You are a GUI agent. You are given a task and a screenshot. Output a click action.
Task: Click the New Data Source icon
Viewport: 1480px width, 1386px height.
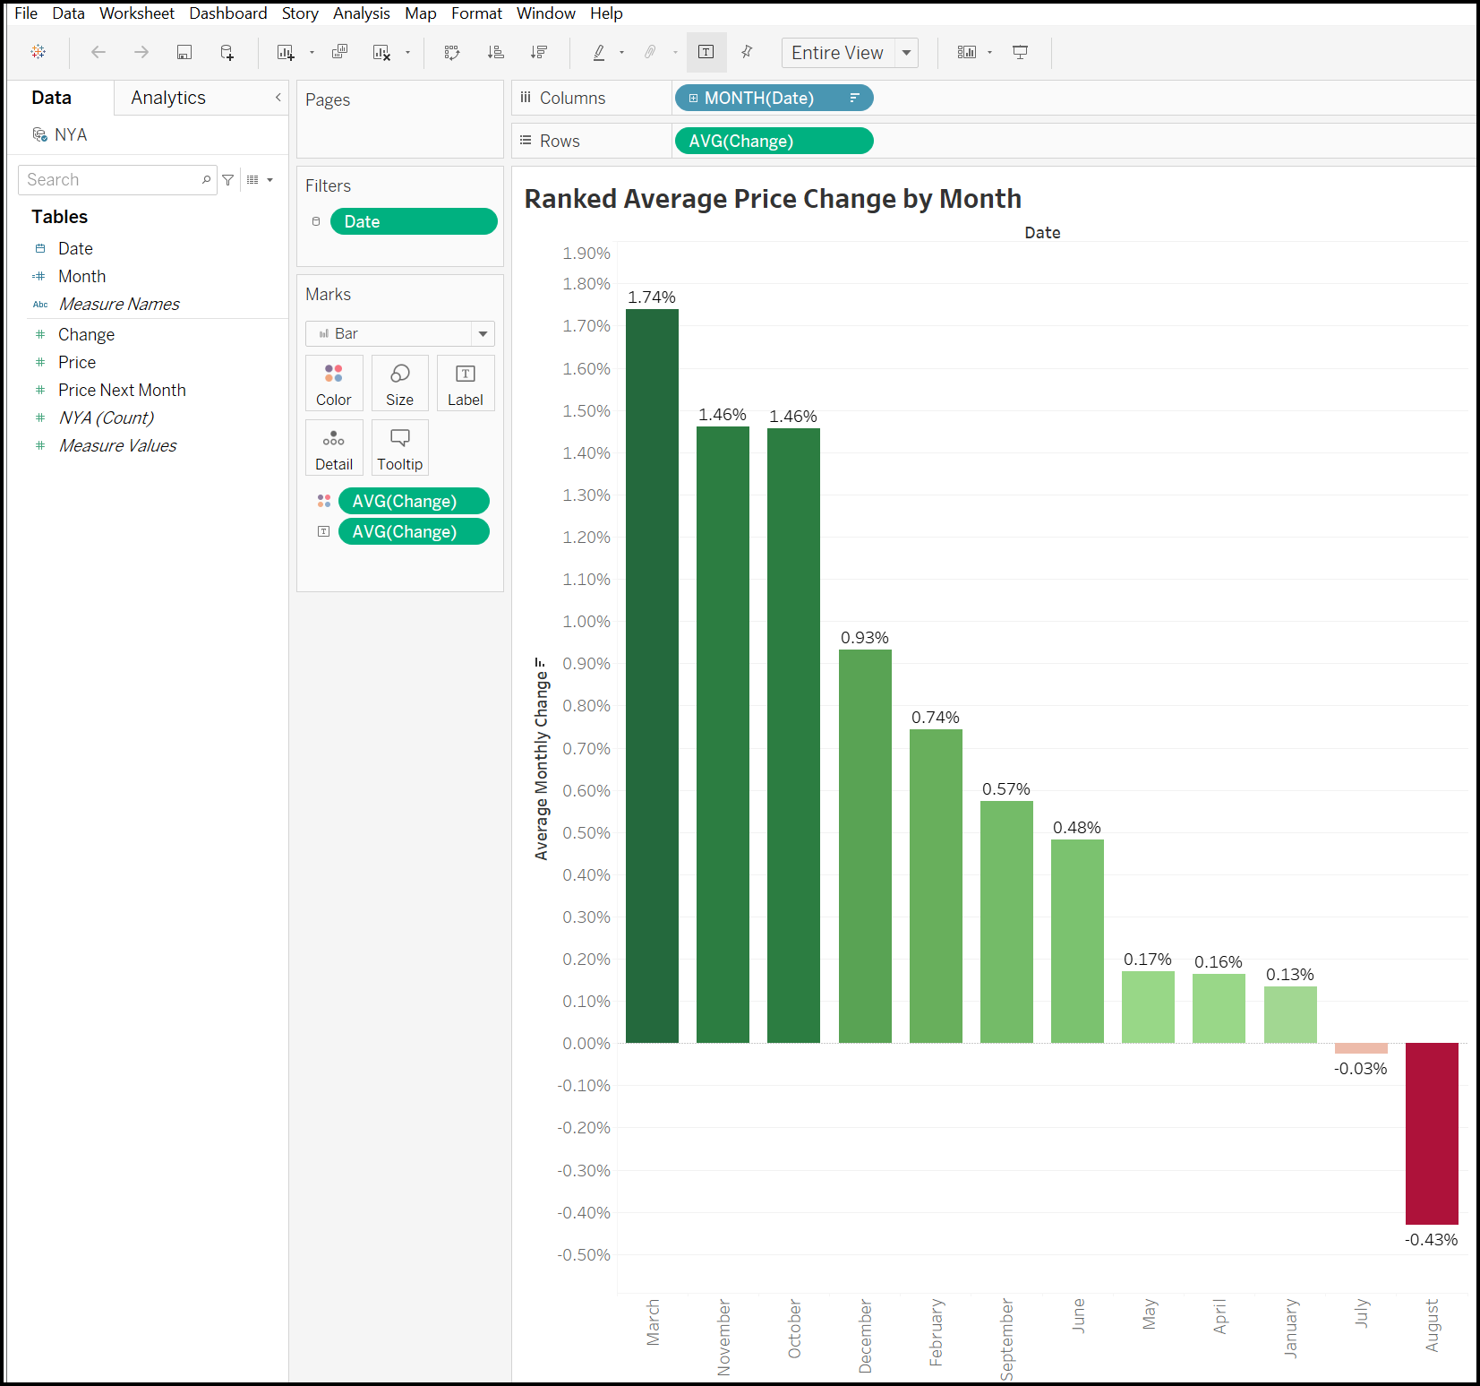point(227,53)
